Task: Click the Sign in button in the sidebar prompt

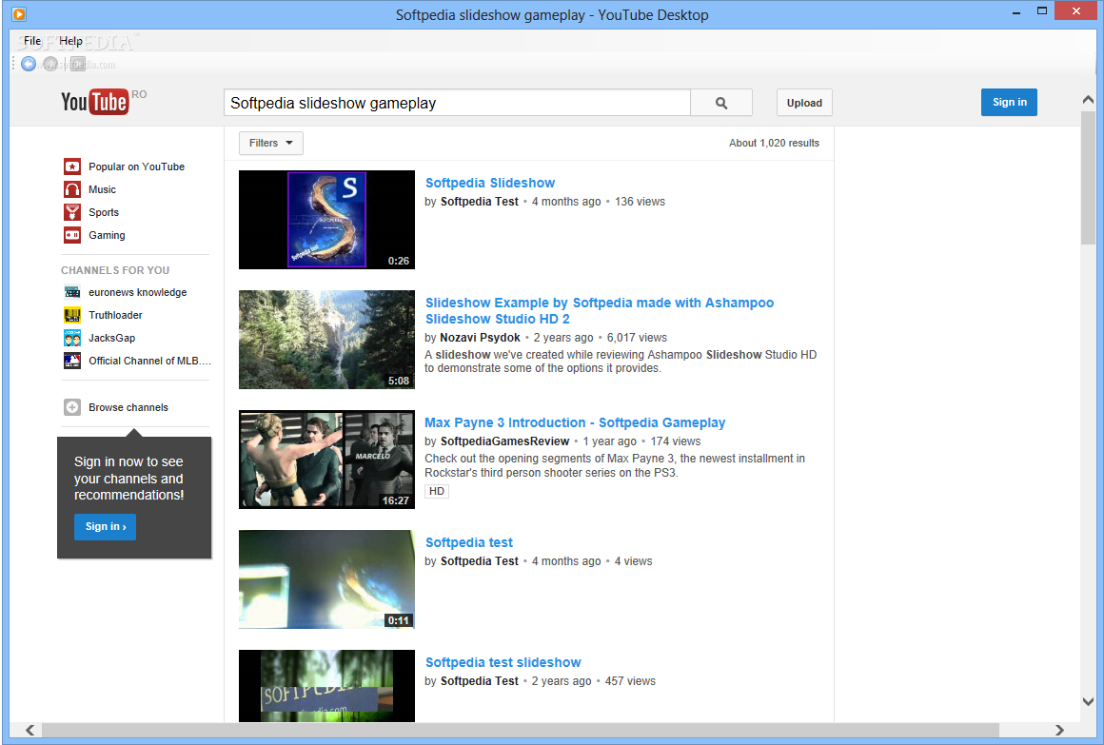Action: (x=105, y=527)
